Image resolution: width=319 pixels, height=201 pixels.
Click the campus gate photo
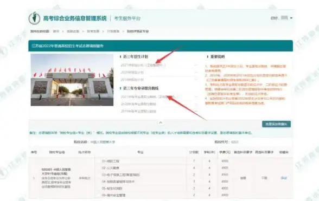click(72, 80)
